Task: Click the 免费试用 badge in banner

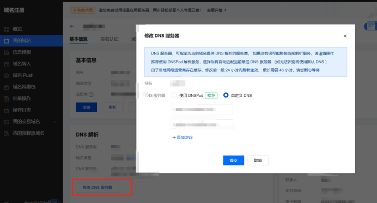Action: coord(83,10)
